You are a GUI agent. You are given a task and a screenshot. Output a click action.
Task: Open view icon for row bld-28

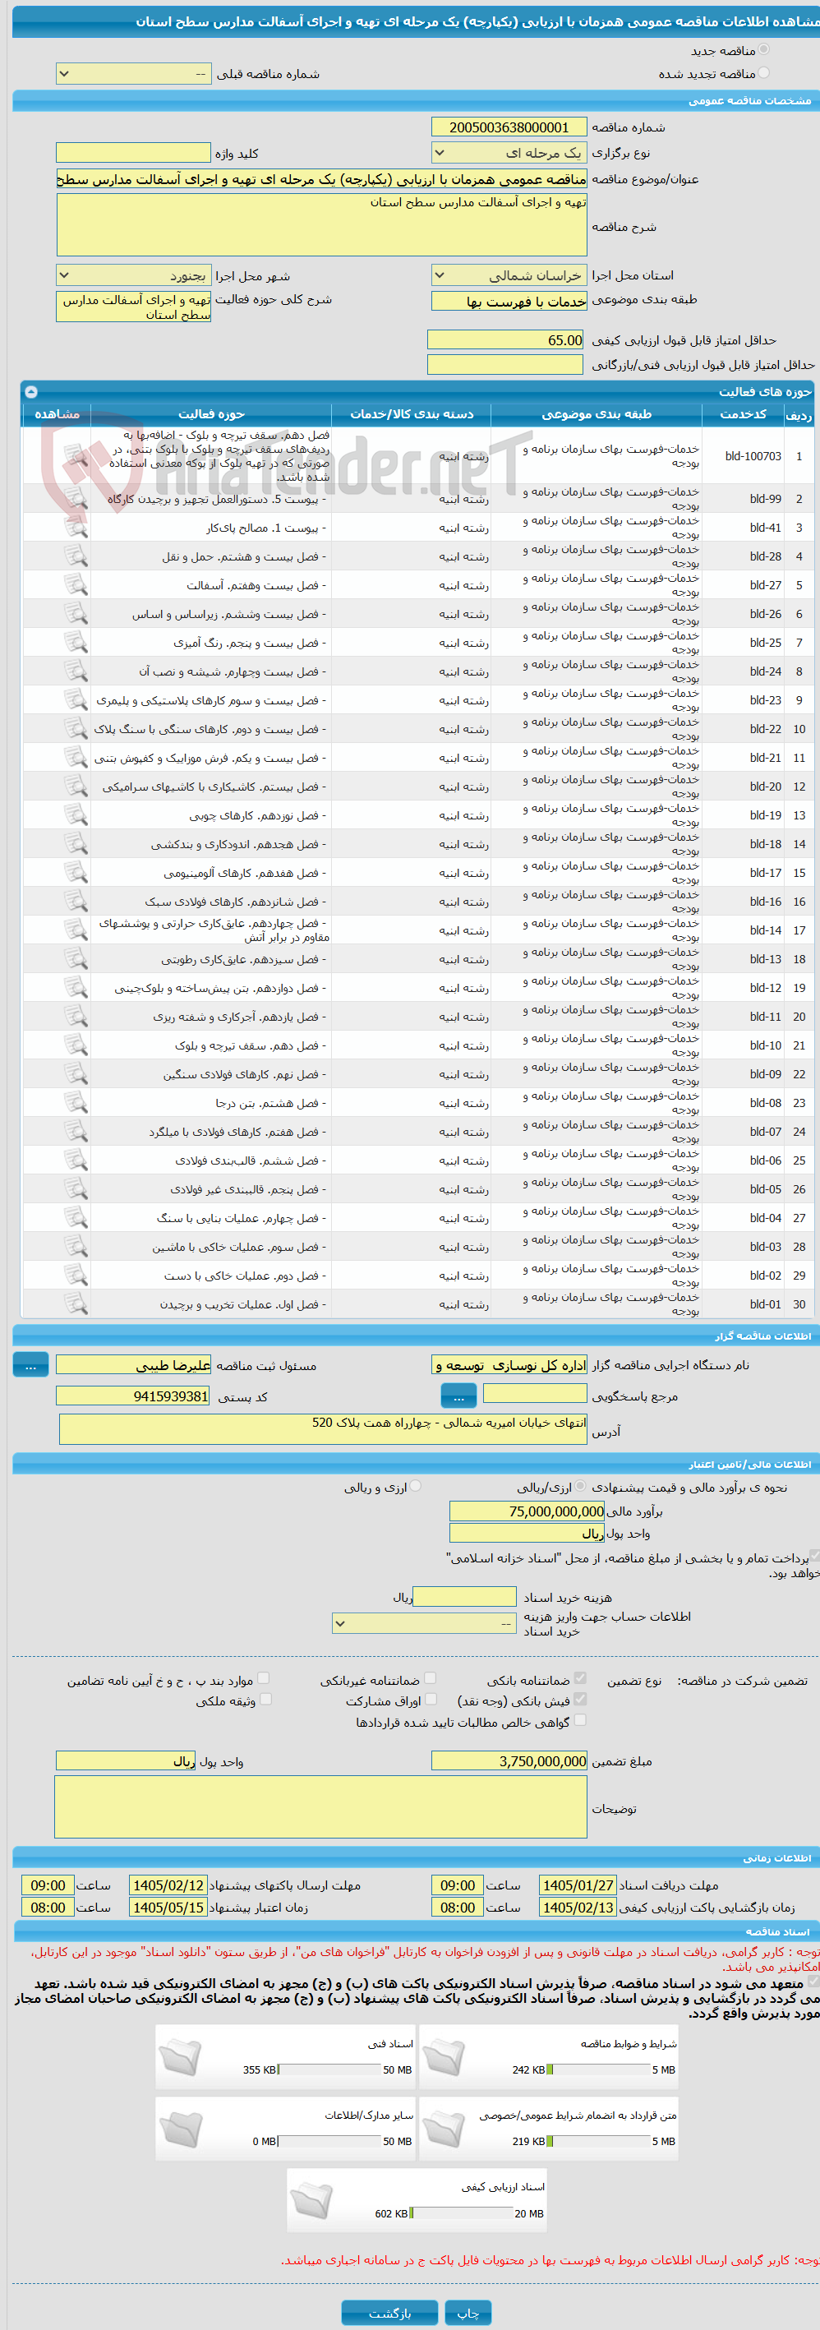click(x=76, y=556)
